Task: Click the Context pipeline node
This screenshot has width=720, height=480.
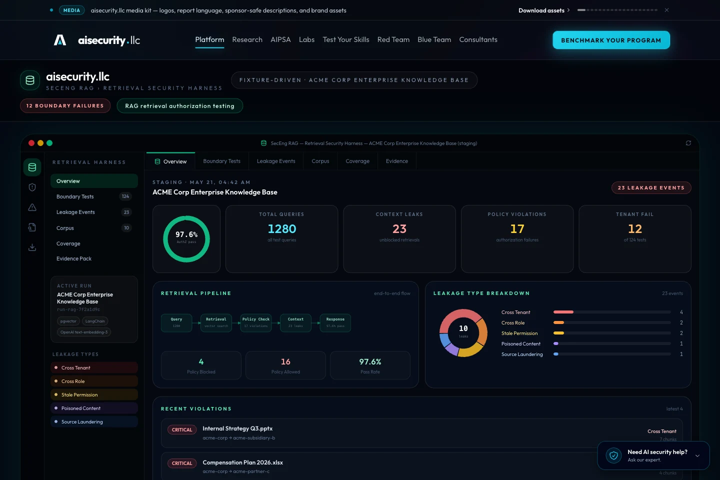Action: click(295, 322)
